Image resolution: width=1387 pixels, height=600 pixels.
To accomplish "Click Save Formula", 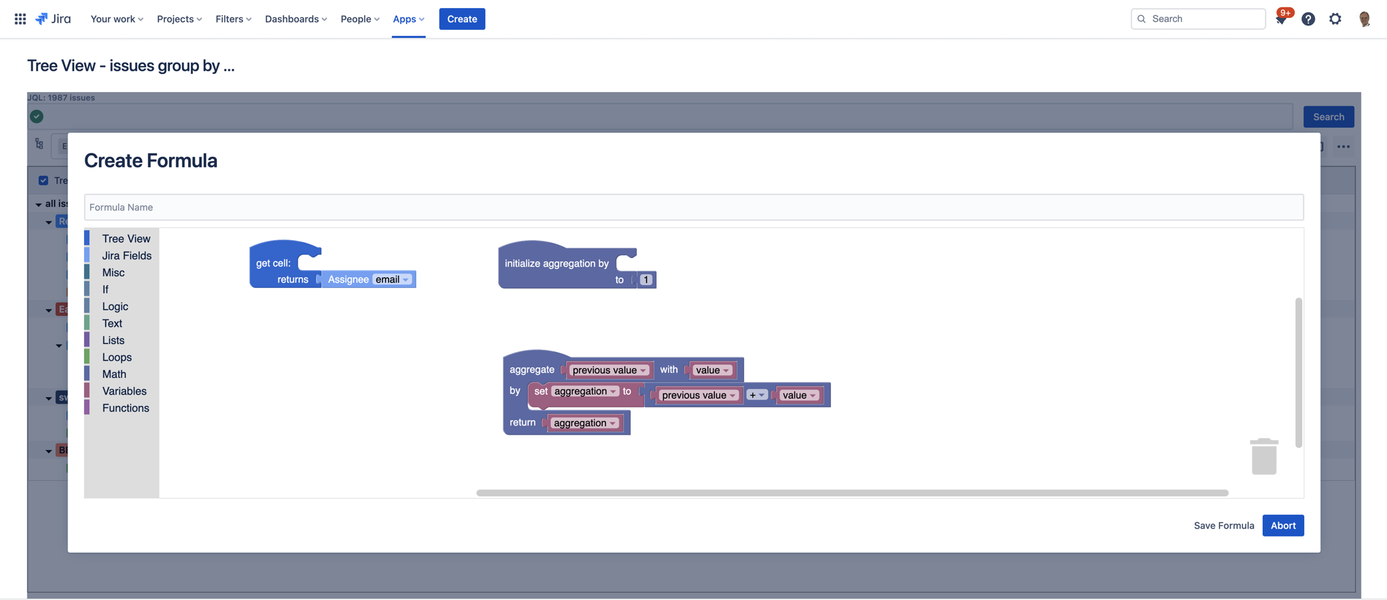I will point(1223,525).
